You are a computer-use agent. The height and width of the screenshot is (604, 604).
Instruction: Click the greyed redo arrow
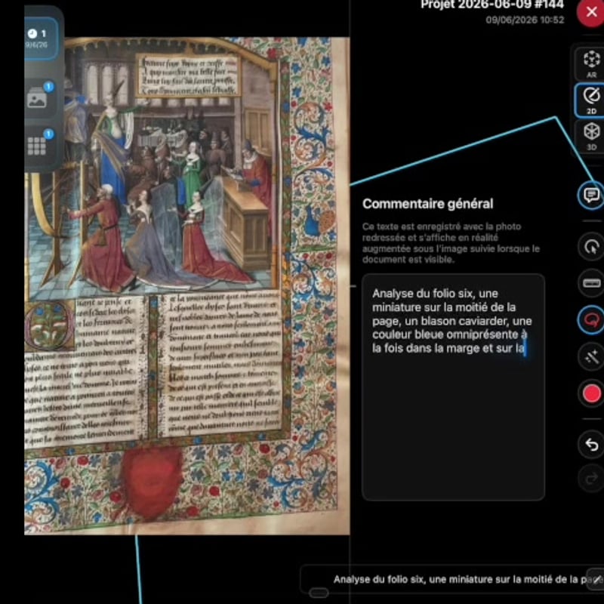(x=592, y=479)
